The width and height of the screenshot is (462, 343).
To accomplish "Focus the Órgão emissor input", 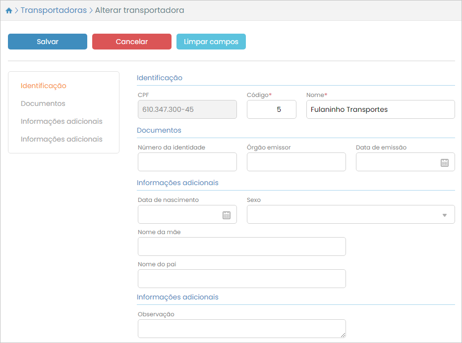I will tap(296, 162).
